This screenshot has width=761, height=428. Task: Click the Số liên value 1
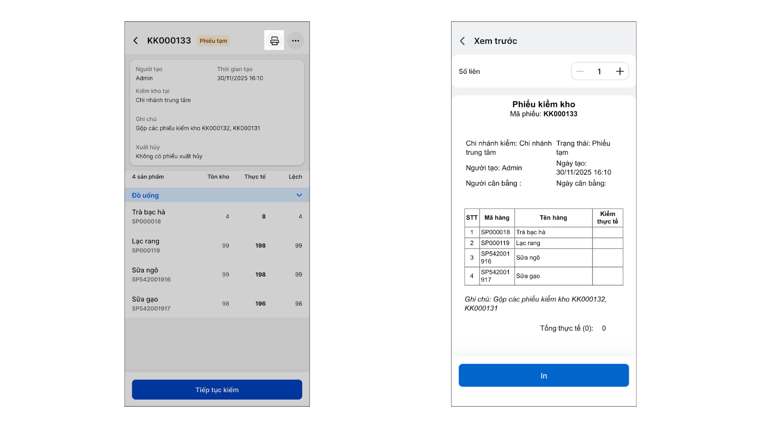(599, 71)
